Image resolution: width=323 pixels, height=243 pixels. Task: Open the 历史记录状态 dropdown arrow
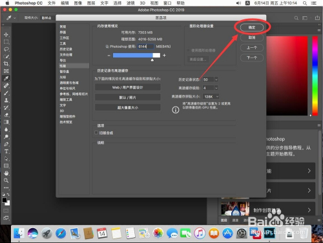[216, 79]
